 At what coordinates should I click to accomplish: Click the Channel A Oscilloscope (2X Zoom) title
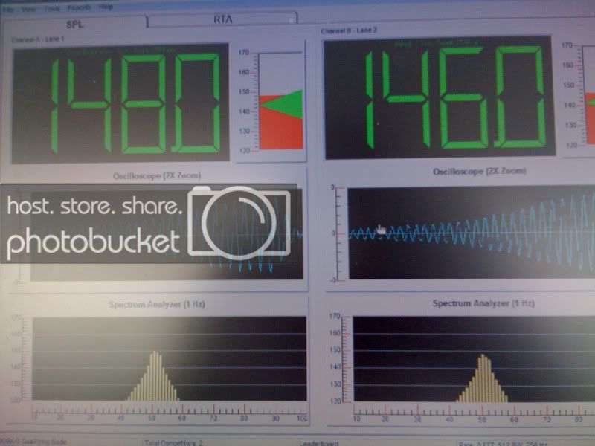157,176
